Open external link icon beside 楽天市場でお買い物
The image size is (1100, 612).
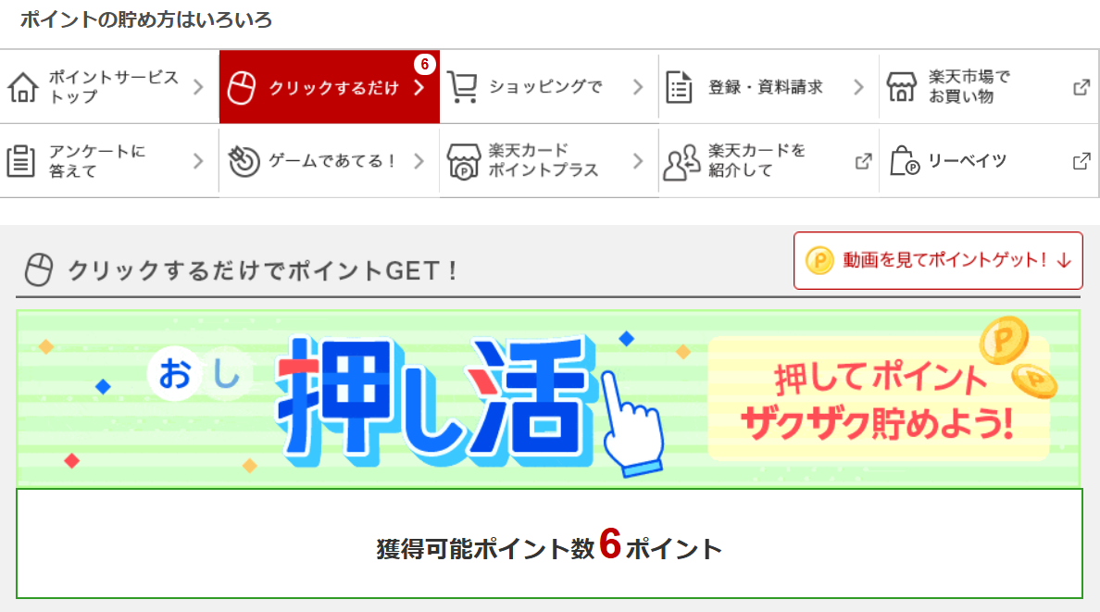pyautogui.click(x=1081, y=87)
